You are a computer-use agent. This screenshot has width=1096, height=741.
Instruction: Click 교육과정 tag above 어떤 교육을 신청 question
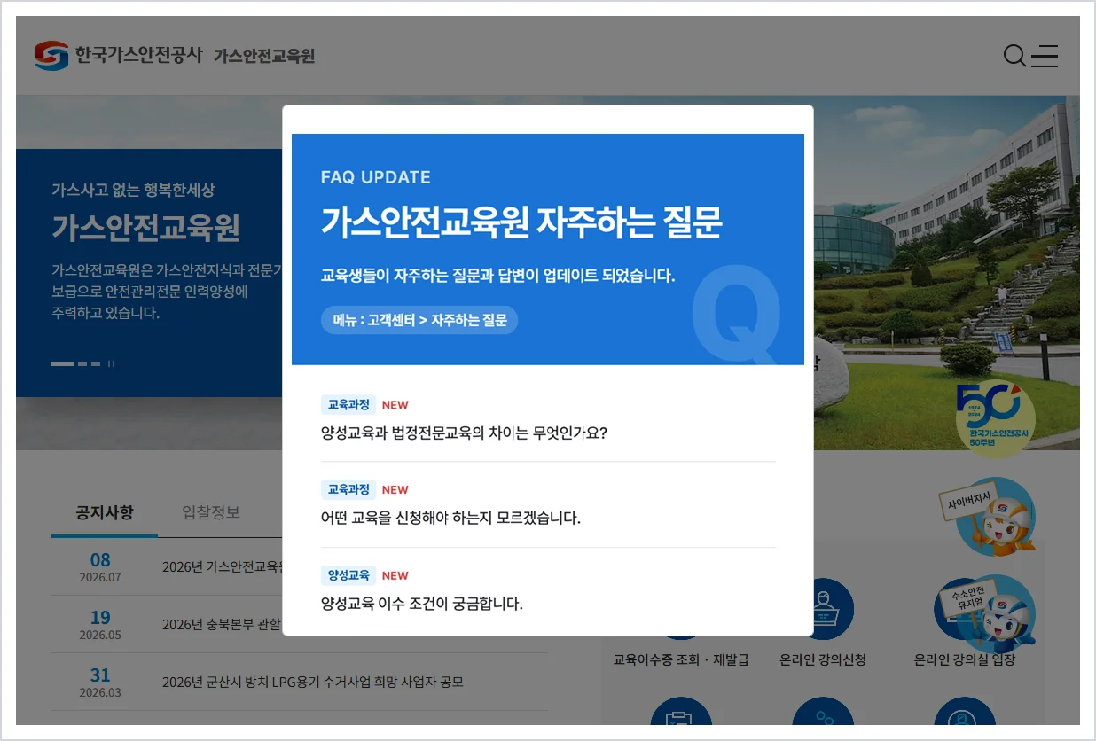(348, 489)
